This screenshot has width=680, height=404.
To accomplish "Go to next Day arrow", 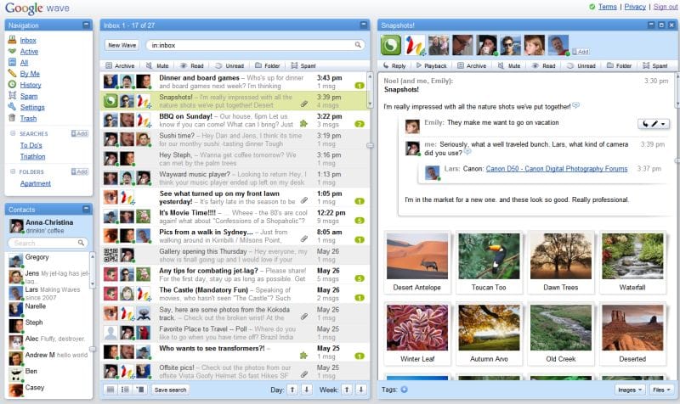I will (307, 390).
